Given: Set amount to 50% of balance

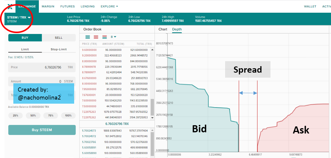Looking at the screenshot, I should pos(33,115).
